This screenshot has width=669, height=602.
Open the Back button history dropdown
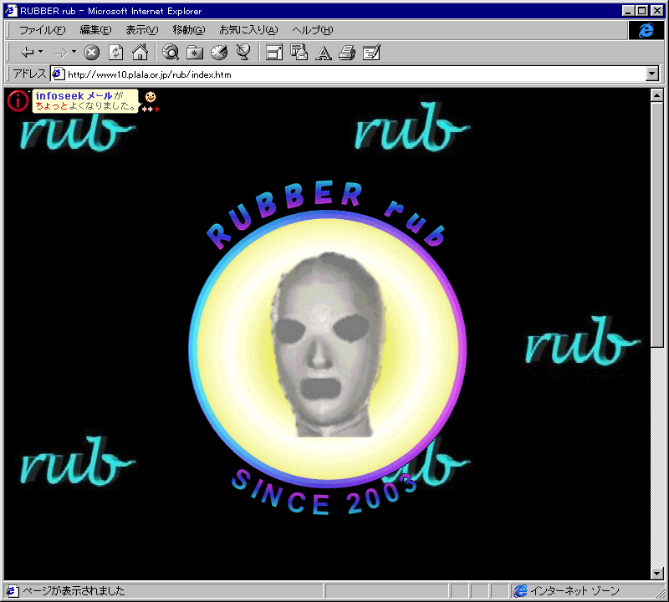pyautogui.click(x=40, y=52)
